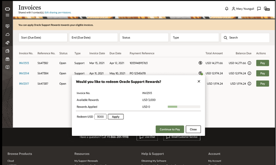Screen dimensions: 276x165
Task: Click Available Rewards value USD 3,000
Action: [149, 100]
